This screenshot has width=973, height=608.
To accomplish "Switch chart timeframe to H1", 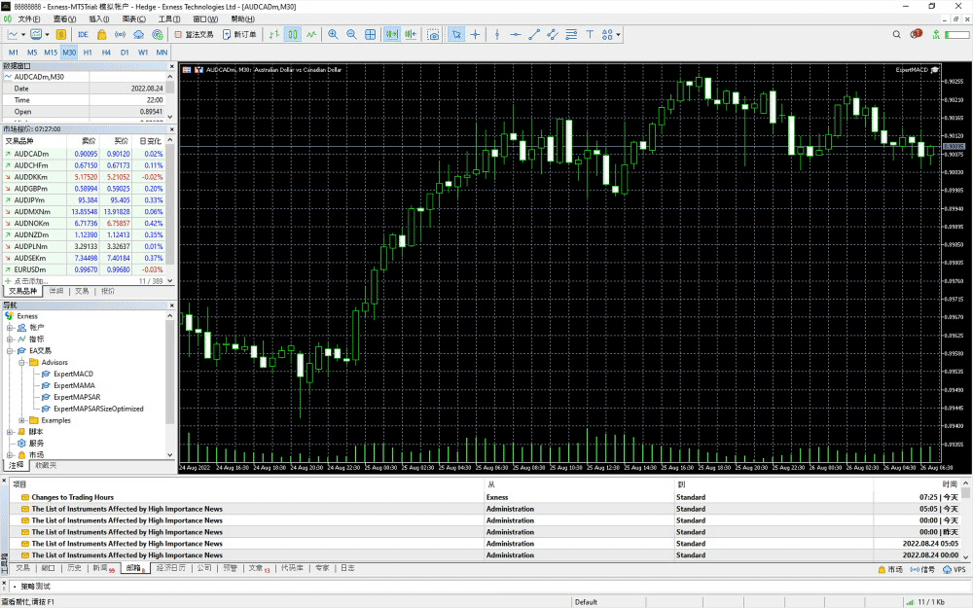I will point(88,52).
